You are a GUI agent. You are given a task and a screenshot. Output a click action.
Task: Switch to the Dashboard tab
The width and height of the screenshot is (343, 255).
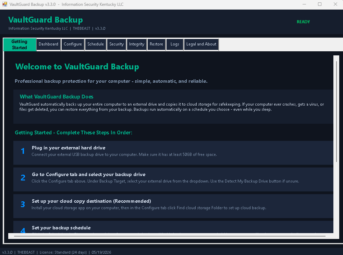[x=48, y=44]
